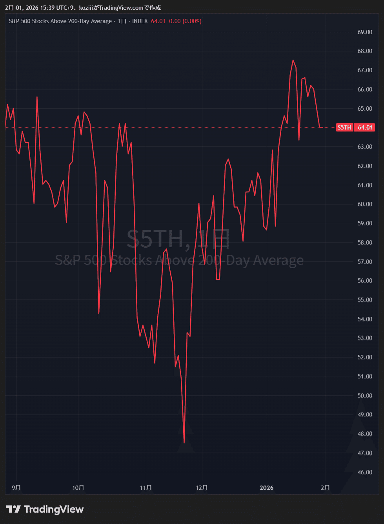Click the 12月 month label
Image resolution: width=384 pixels, height=524 pixels.
pyautogui.click(x=202, y=488)
